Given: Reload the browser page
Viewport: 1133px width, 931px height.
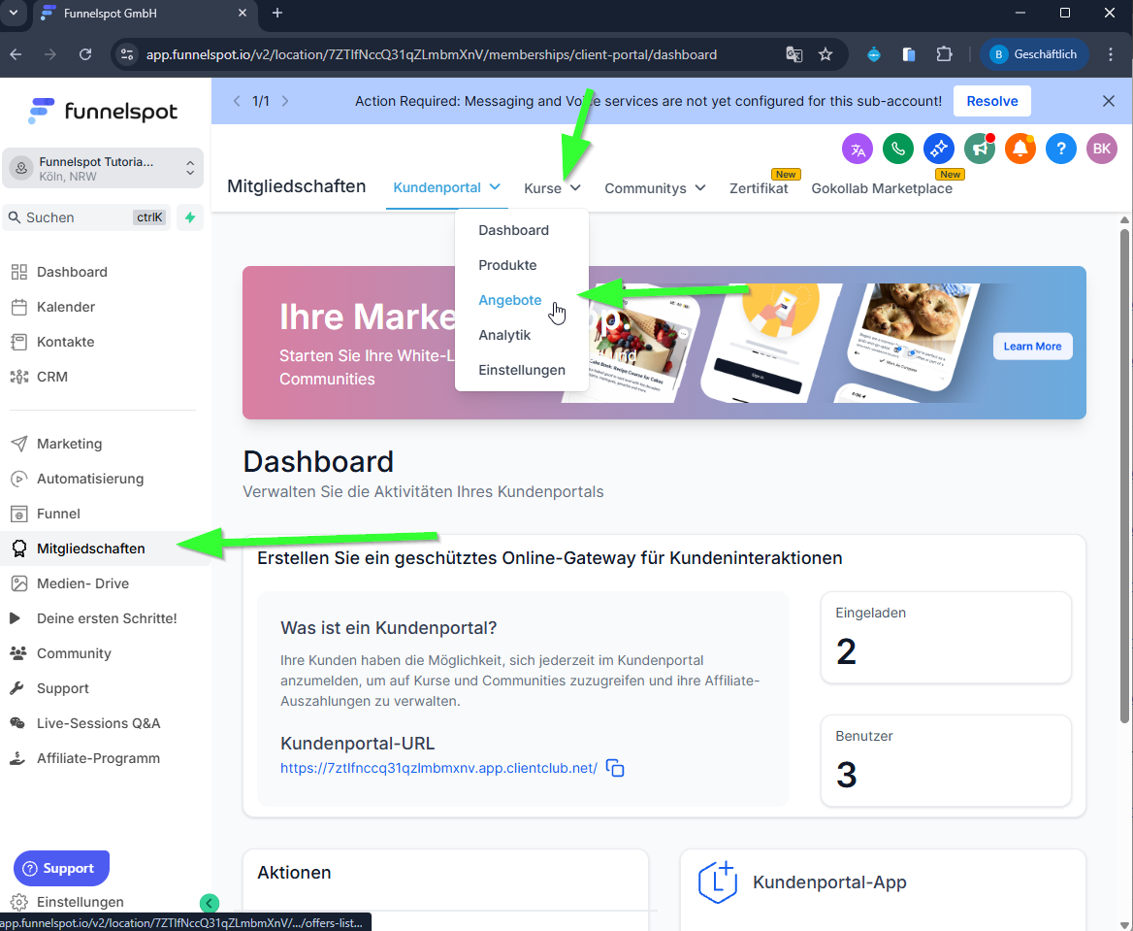Looking at the screenshot, I should tap(85, 54).
